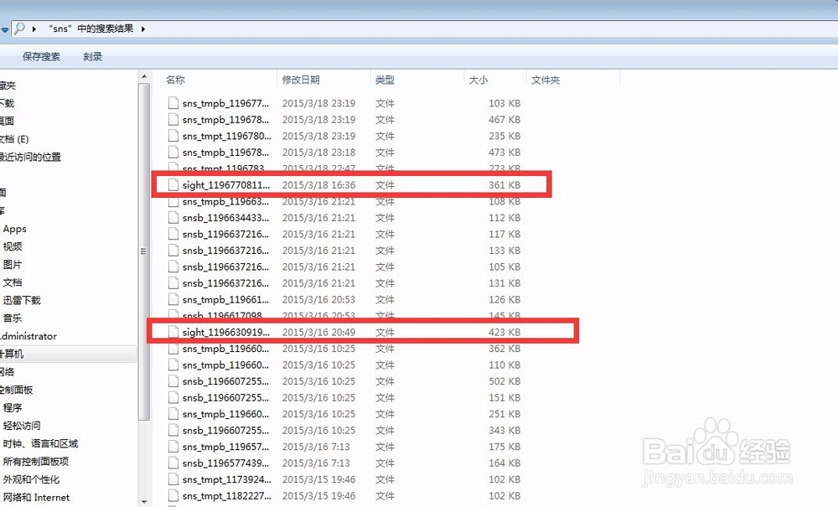838x507 pixels.
Task: Sort by the 修改日期 column header
Action: coord(301,80)
